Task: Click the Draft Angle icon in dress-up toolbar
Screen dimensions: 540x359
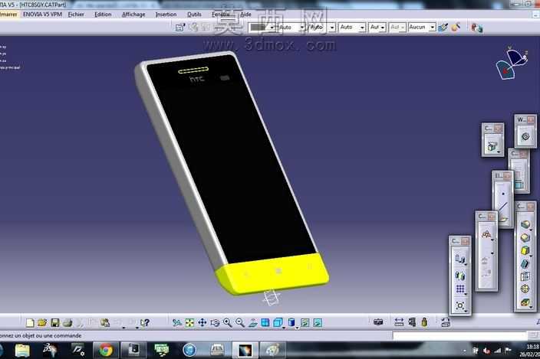Action: [525, 250]
